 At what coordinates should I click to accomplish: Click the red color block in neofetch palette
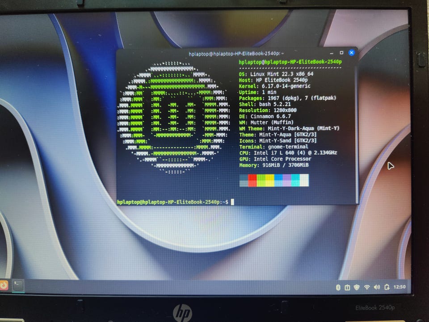252,180
